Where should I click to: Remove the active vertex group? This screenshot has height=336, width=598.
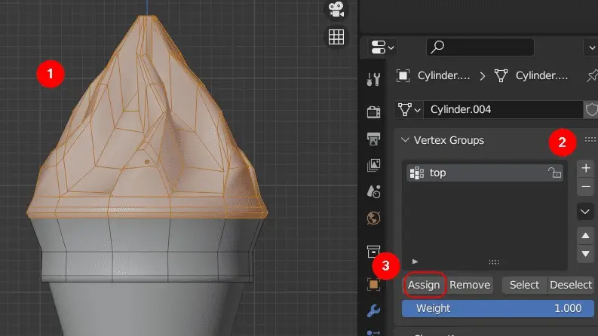click(x=586, y=187)
